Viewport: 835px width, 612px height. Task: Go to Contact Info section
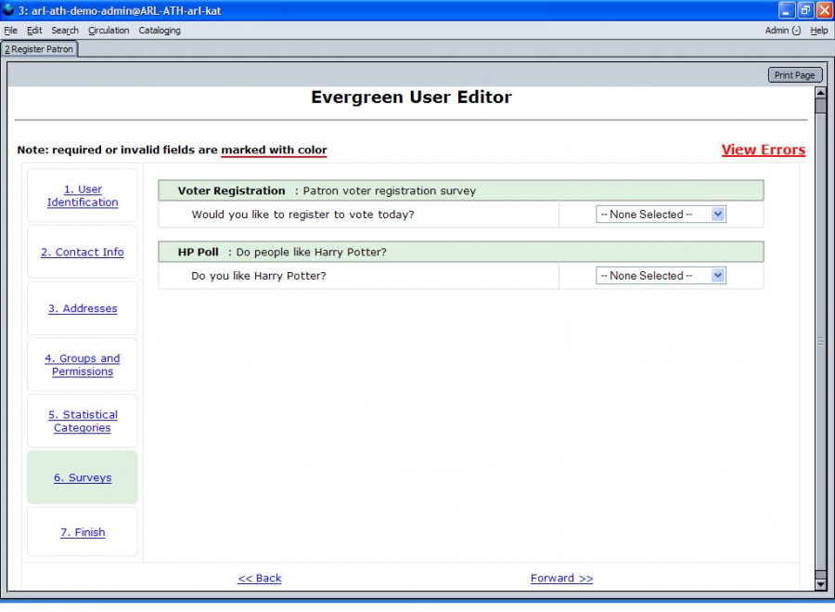point(83,253)
